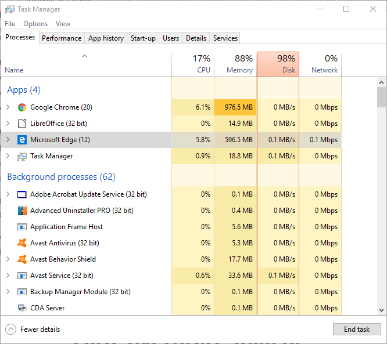Click the vertical scrollbar's down arrow
This screenshot has width=387, height=344.
click(x=381, y=311)
